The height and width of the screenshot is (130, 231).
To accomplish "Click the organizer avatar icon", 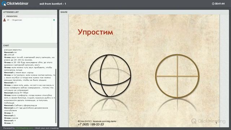I will 4,20.
